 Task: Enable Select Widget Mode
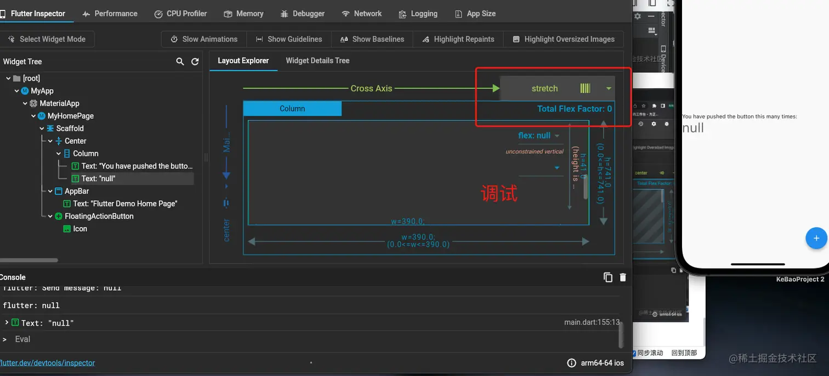point(47,39)
